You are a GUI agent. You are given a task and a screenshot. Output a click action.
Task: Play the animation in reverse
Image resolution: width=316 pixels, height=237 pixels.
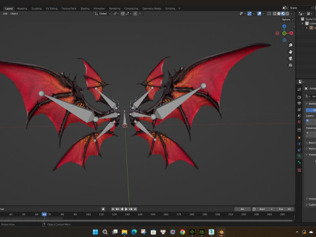point(122,209)
